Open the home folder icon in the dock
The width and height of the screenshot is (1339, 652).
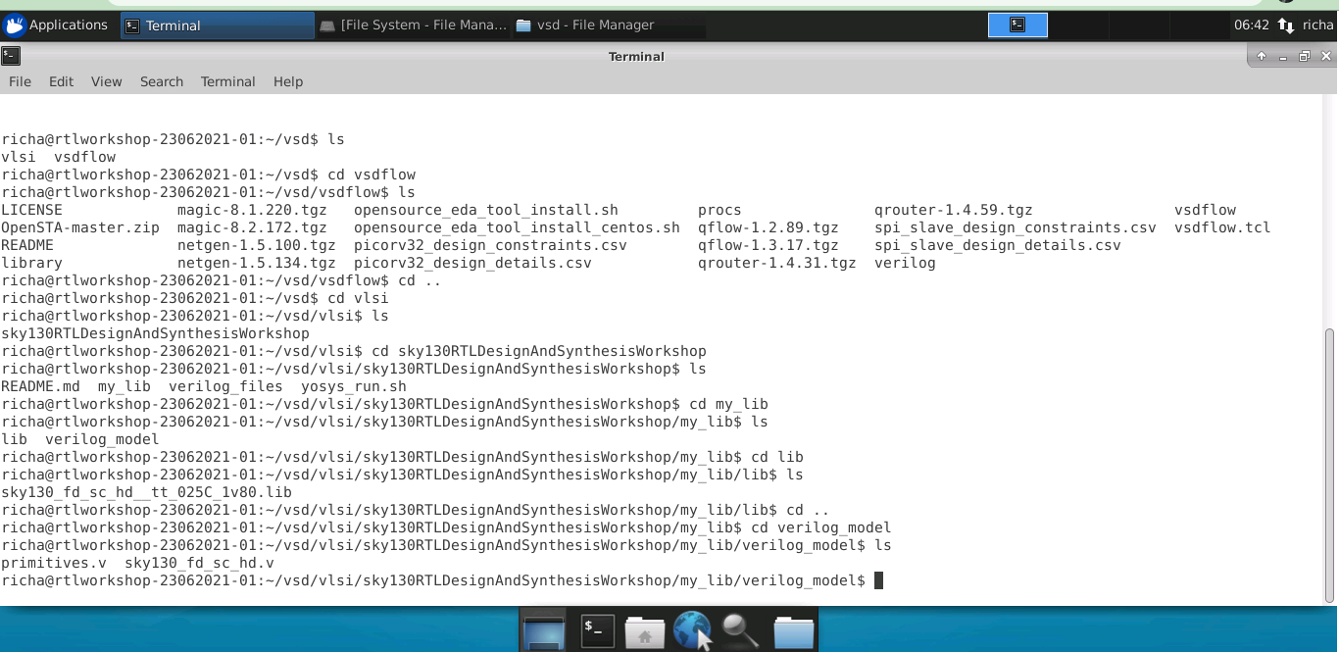pos(645,630)
